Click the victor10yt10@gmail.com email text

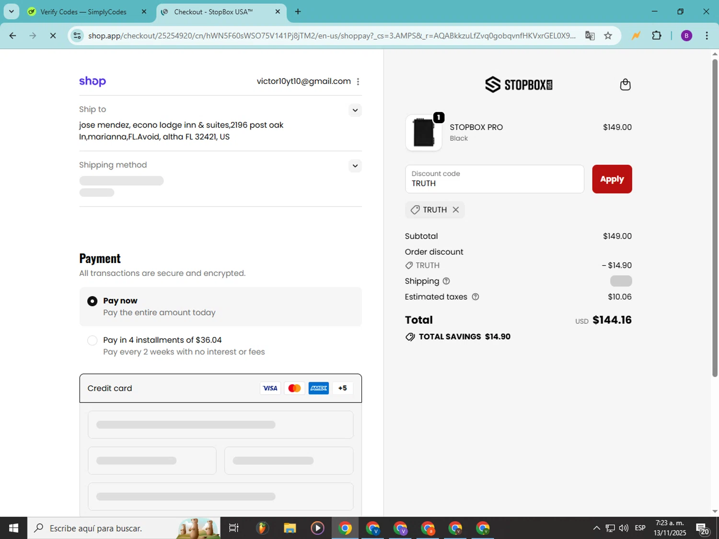coord(303,81)
